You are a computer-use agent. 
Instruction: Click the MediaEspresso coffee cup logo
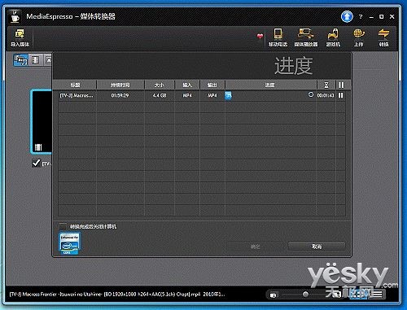tap(15, 16)
